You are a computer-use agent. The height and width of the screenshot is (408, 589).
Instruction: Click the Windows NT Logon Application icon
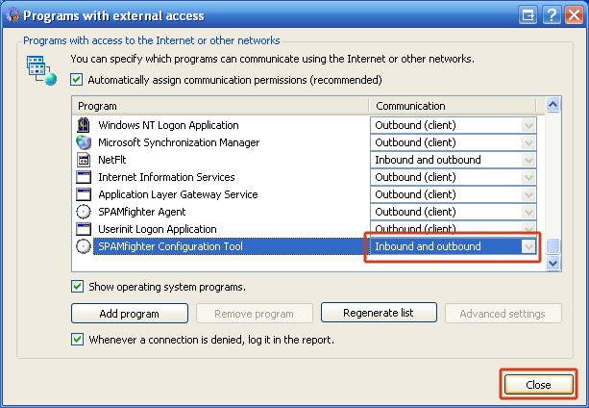coord(84,125)
